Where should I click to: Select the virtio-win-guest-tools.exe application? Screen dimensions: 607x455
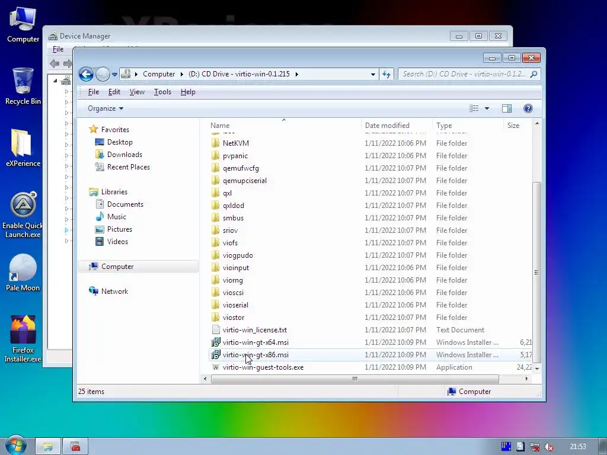click(263, 367)
